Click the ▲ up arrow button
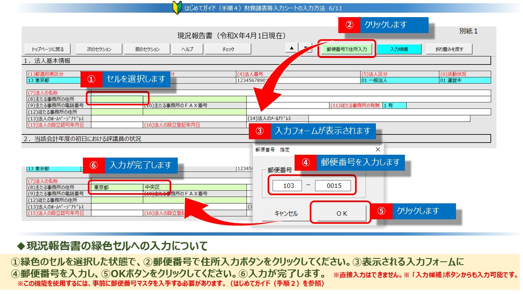Image resolution: width=523 pixels, height=294 pixels. [x=291, y=48]
